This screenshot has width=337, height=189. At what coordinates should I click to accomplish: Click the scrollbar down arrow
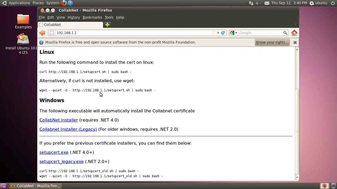(x=297, y=178)
